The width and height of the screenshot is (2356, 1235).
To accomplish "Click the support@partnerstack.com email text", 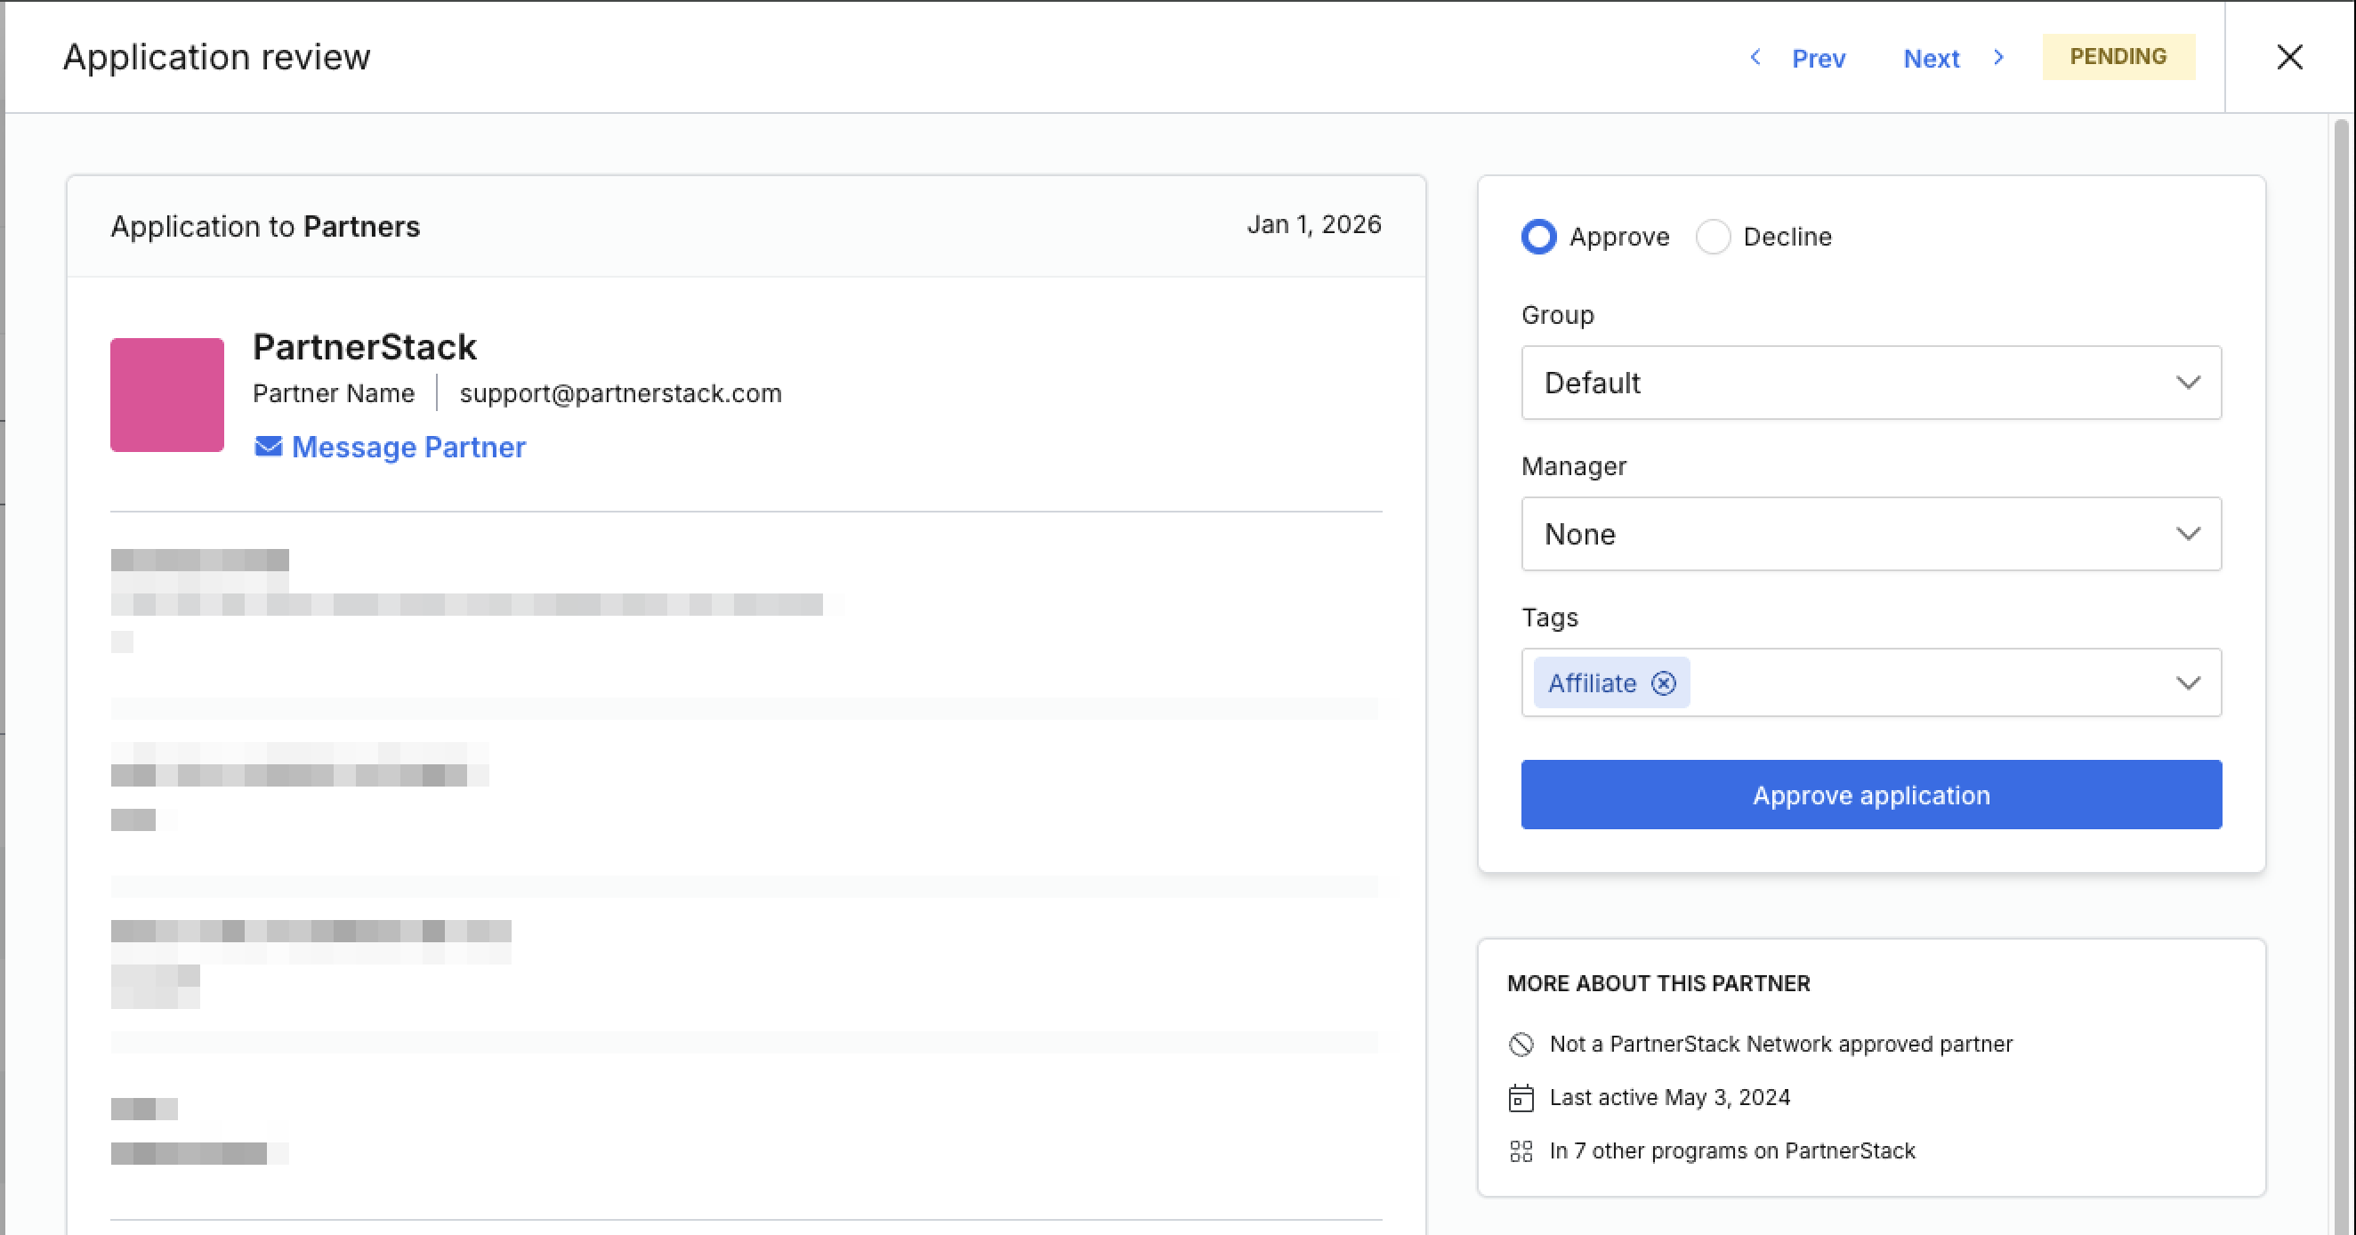I will [x=620, y=393].
